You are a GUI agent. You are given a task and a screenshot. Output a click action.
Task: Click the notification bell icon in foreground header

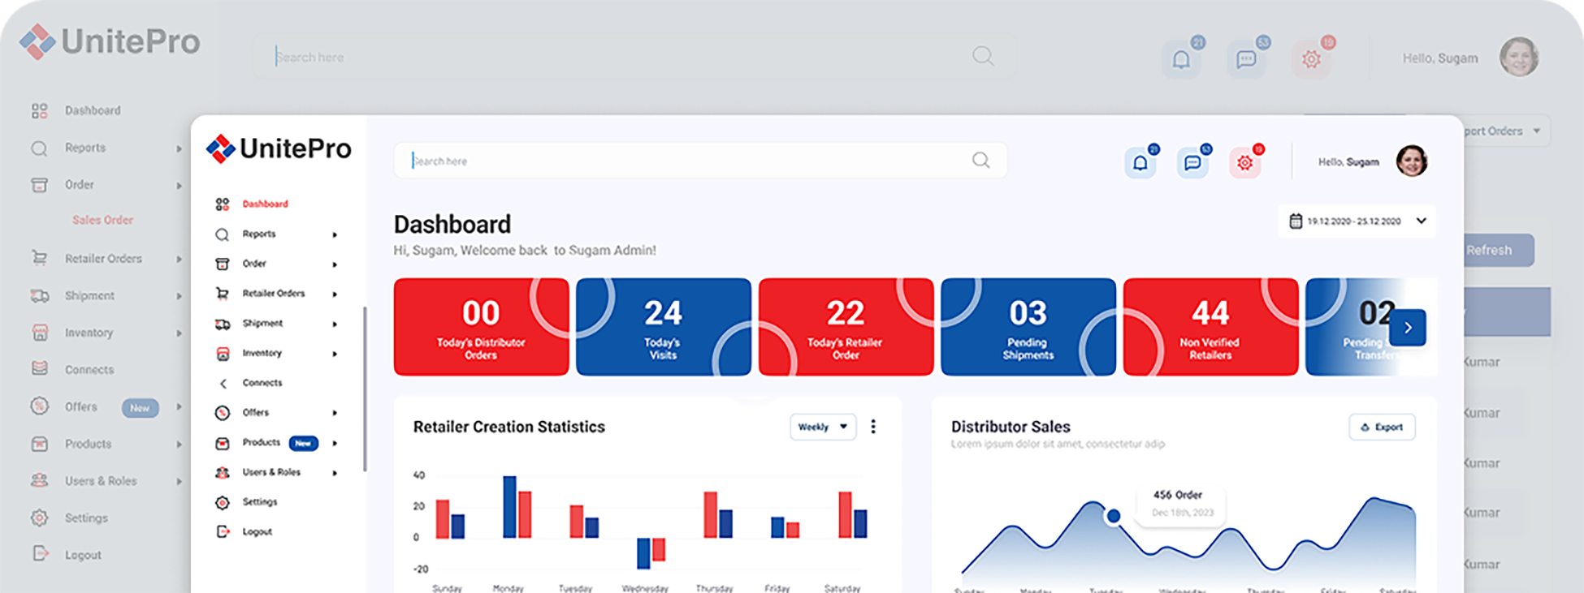tap(1140, 163)
